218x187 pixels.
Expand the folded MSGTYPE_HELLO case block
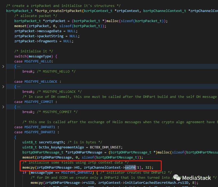pos(3,67)
